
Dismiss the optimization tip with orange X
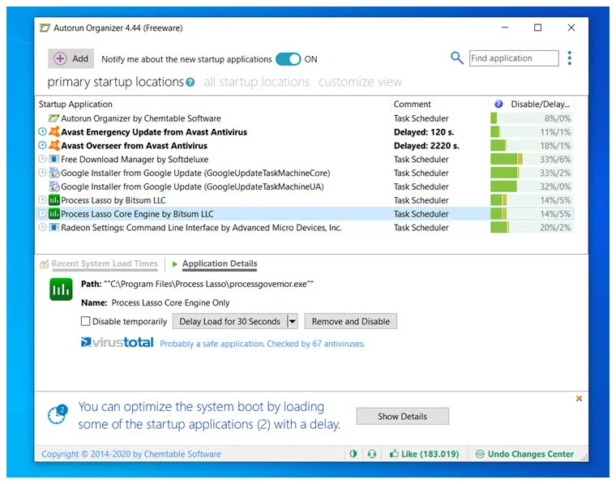(579, 399)
